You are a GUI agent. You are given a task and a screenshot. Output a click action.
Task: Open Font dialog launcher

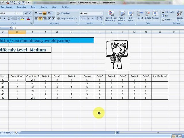tap(31, 23)
